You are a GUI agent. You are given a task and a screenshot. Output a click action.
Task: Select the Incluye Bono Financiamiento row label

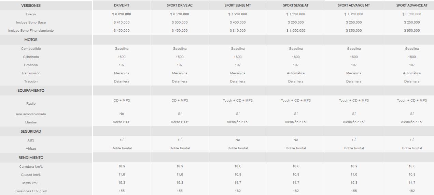31,31
